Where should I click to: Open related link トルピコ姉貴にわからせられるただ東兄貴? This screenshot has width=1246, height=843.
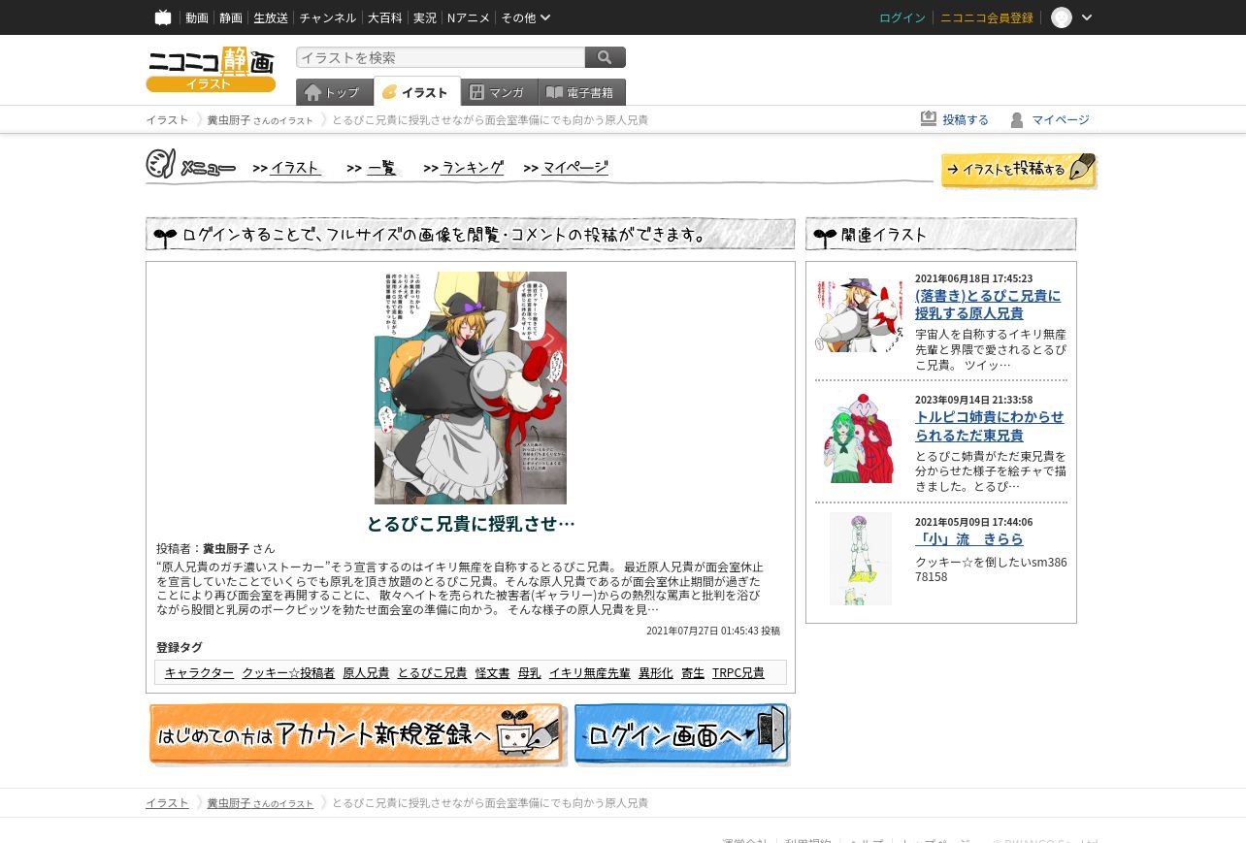989,426
